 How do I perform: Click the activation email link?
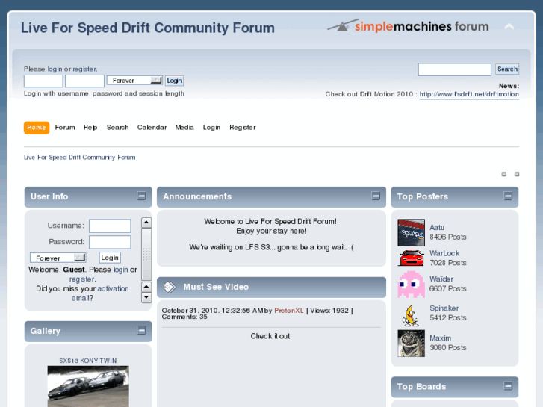click(x=100, y=293)
